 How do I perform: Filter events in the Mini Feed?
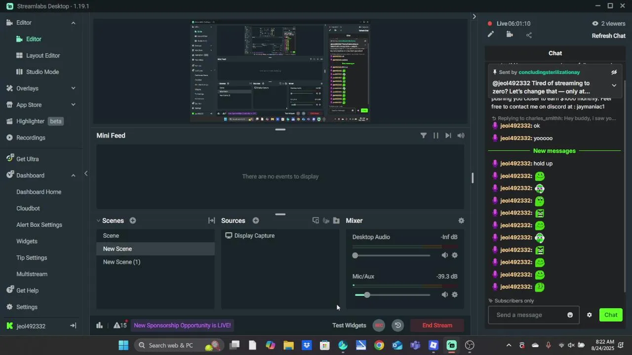point(423,136)
